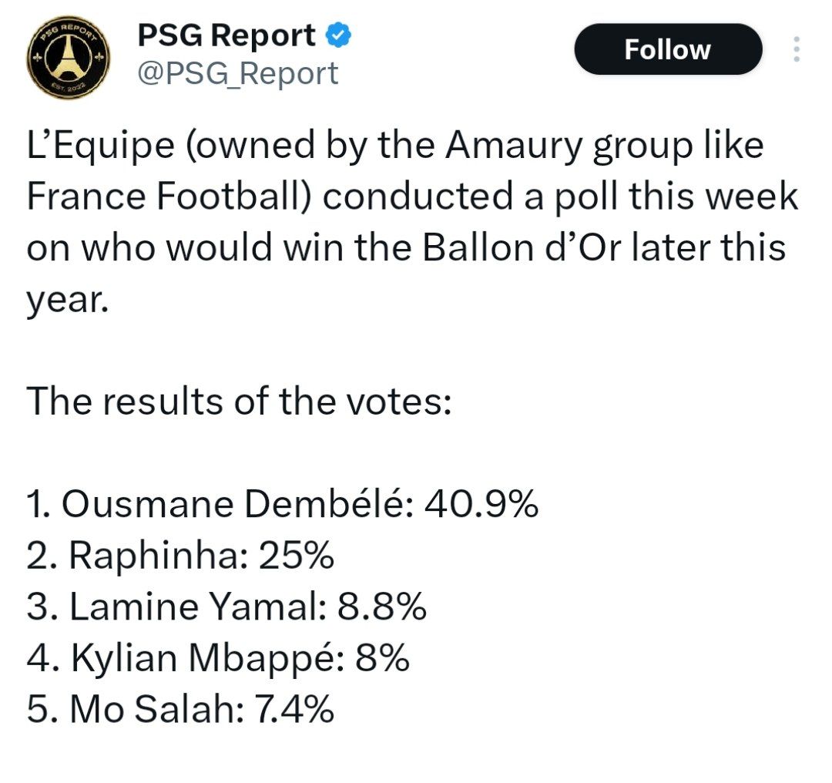The image size is (832, 783).
Task: Follow the PSG Report account
Action: tap(668, 49)
